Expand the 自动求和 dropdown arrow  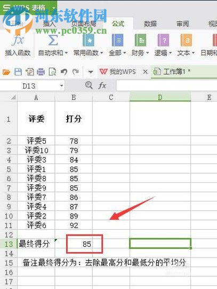point(66,53)
